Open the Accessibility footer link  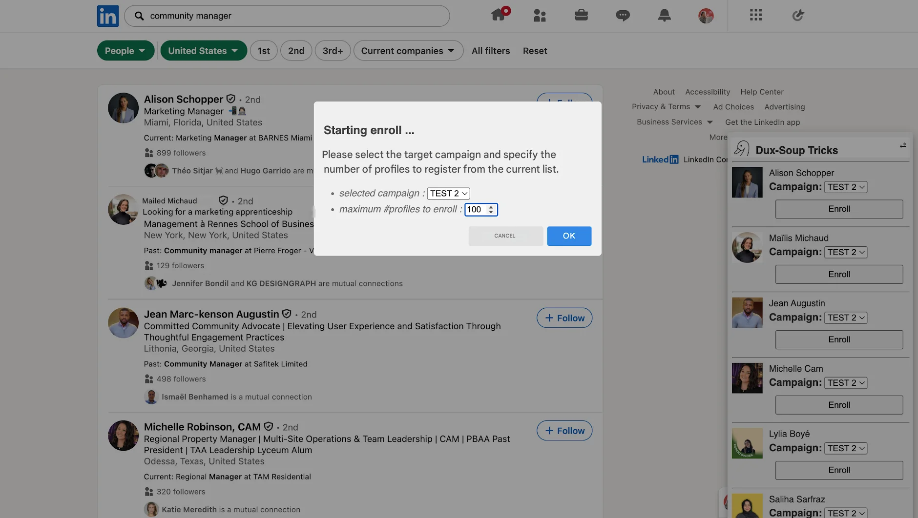(708, 92)
